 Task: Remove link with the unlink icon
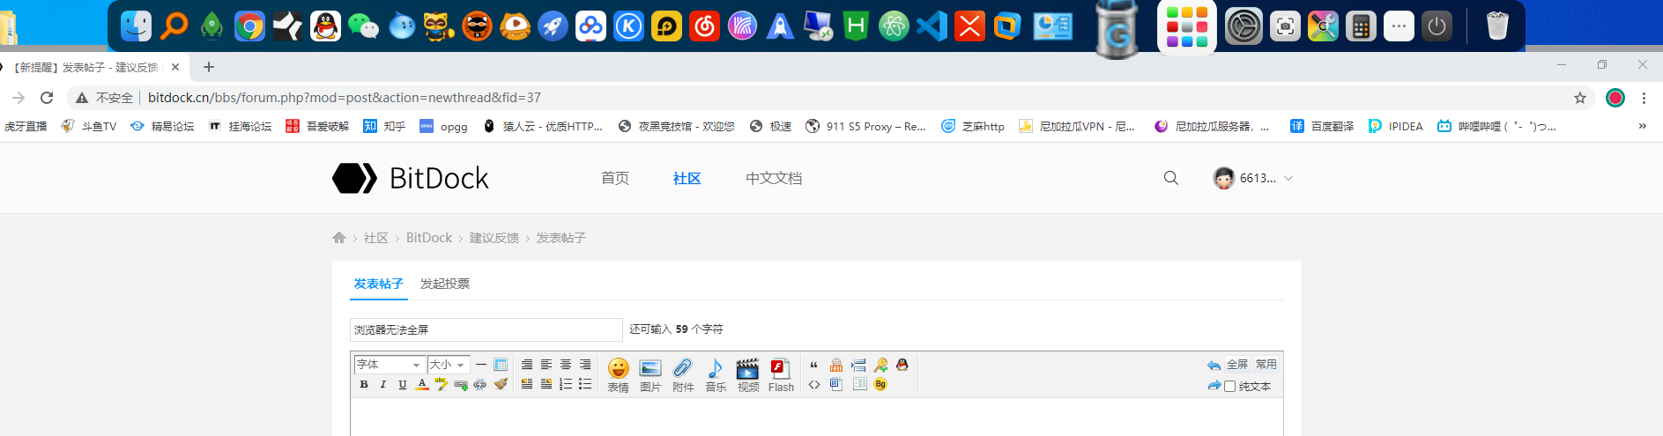480,385
